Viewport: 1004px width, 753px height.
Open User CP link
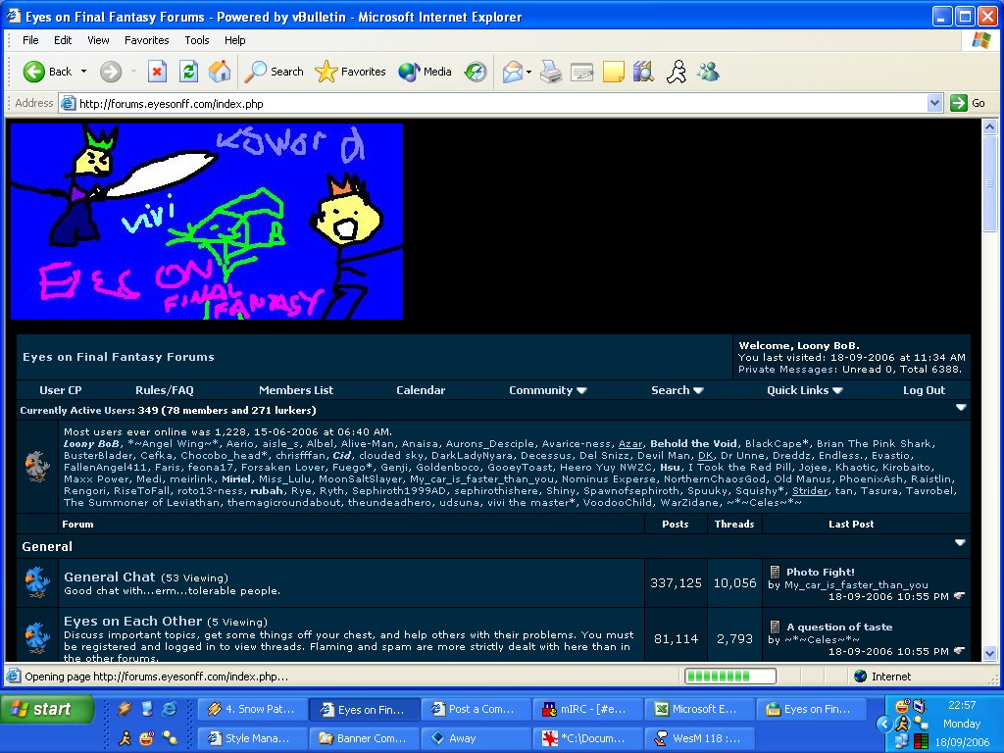pos(61,390)
